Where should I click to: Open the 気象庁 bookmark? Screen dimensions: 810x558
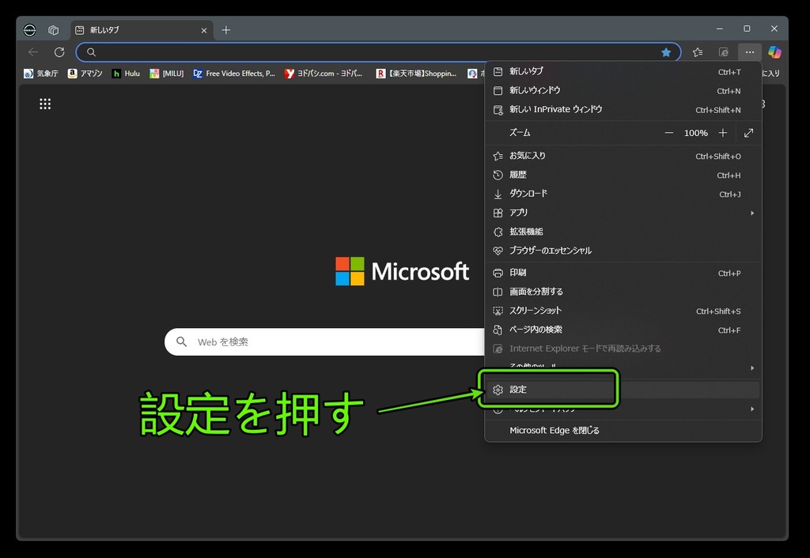point(41,74)
